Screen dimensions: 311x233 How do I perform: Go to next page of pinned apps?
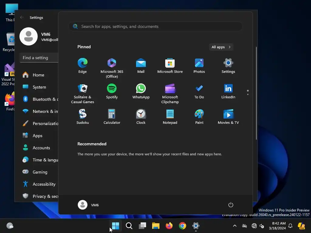point(248,94)
